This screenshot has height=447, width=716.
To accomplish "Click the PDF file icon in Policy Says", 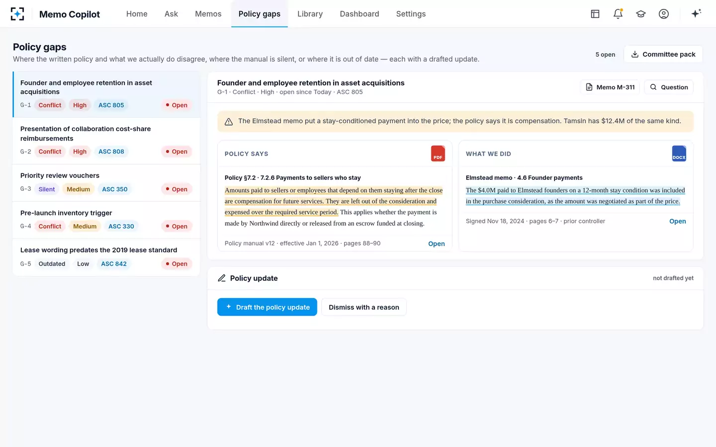I will 438,153.
